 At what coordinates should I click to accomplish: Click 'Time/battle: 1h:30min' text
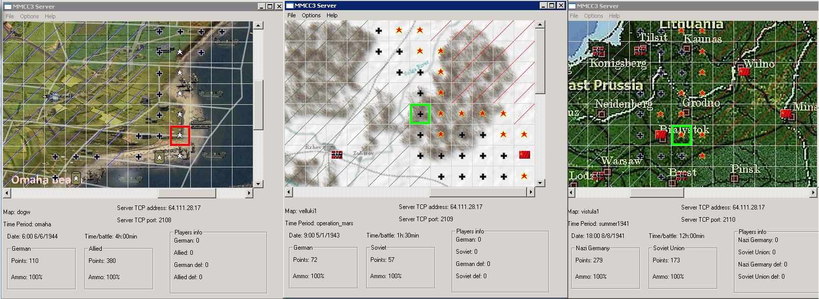point(393,235)
